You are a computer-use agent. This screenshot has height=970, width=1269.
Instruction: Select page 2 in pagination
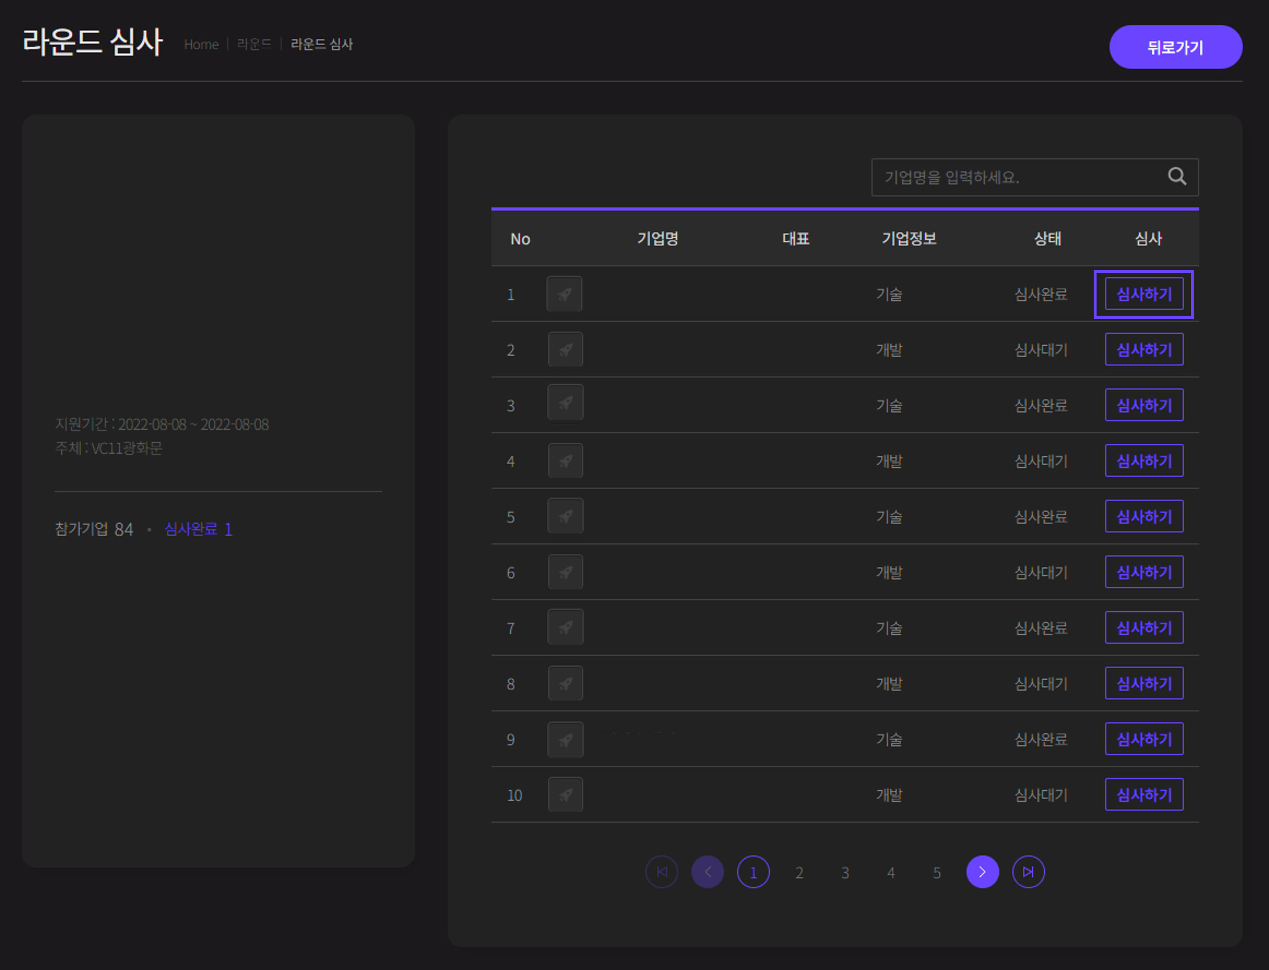(x=799, y=872)
